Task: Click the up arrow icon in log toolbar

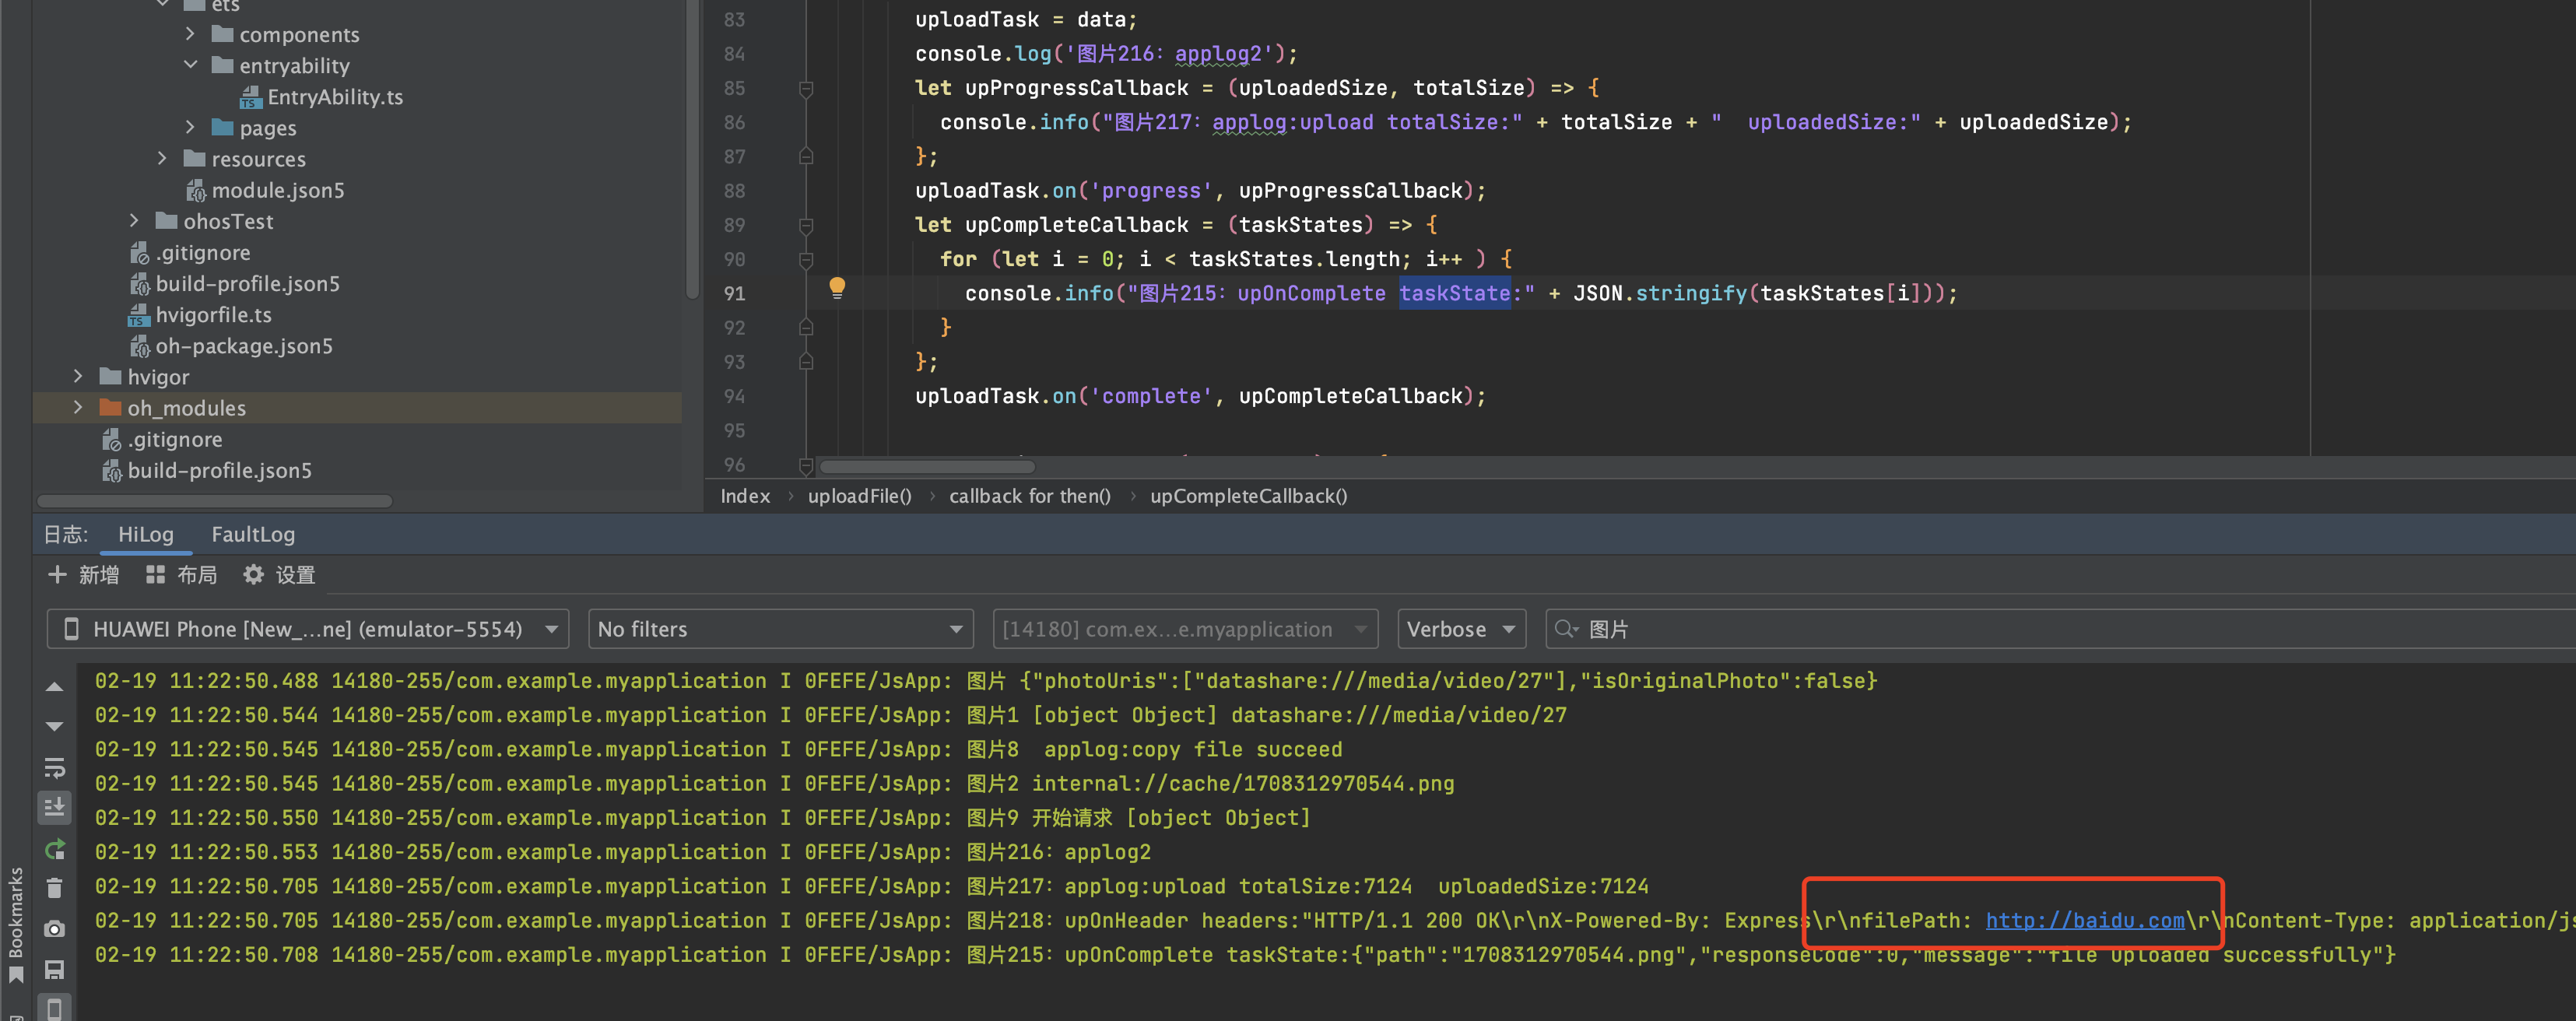Action: click(55, 687)
